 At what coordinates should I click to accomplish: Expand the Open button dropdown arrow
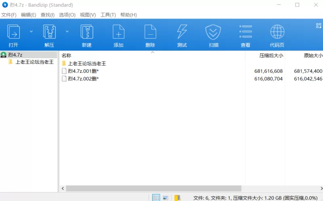[31, 32]
